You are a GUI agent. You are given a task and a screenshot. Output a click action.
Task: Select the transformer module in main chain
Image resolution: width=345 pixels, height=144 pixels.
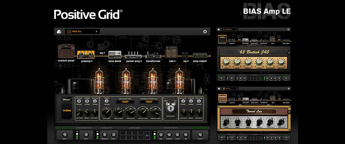click(153, 55)
